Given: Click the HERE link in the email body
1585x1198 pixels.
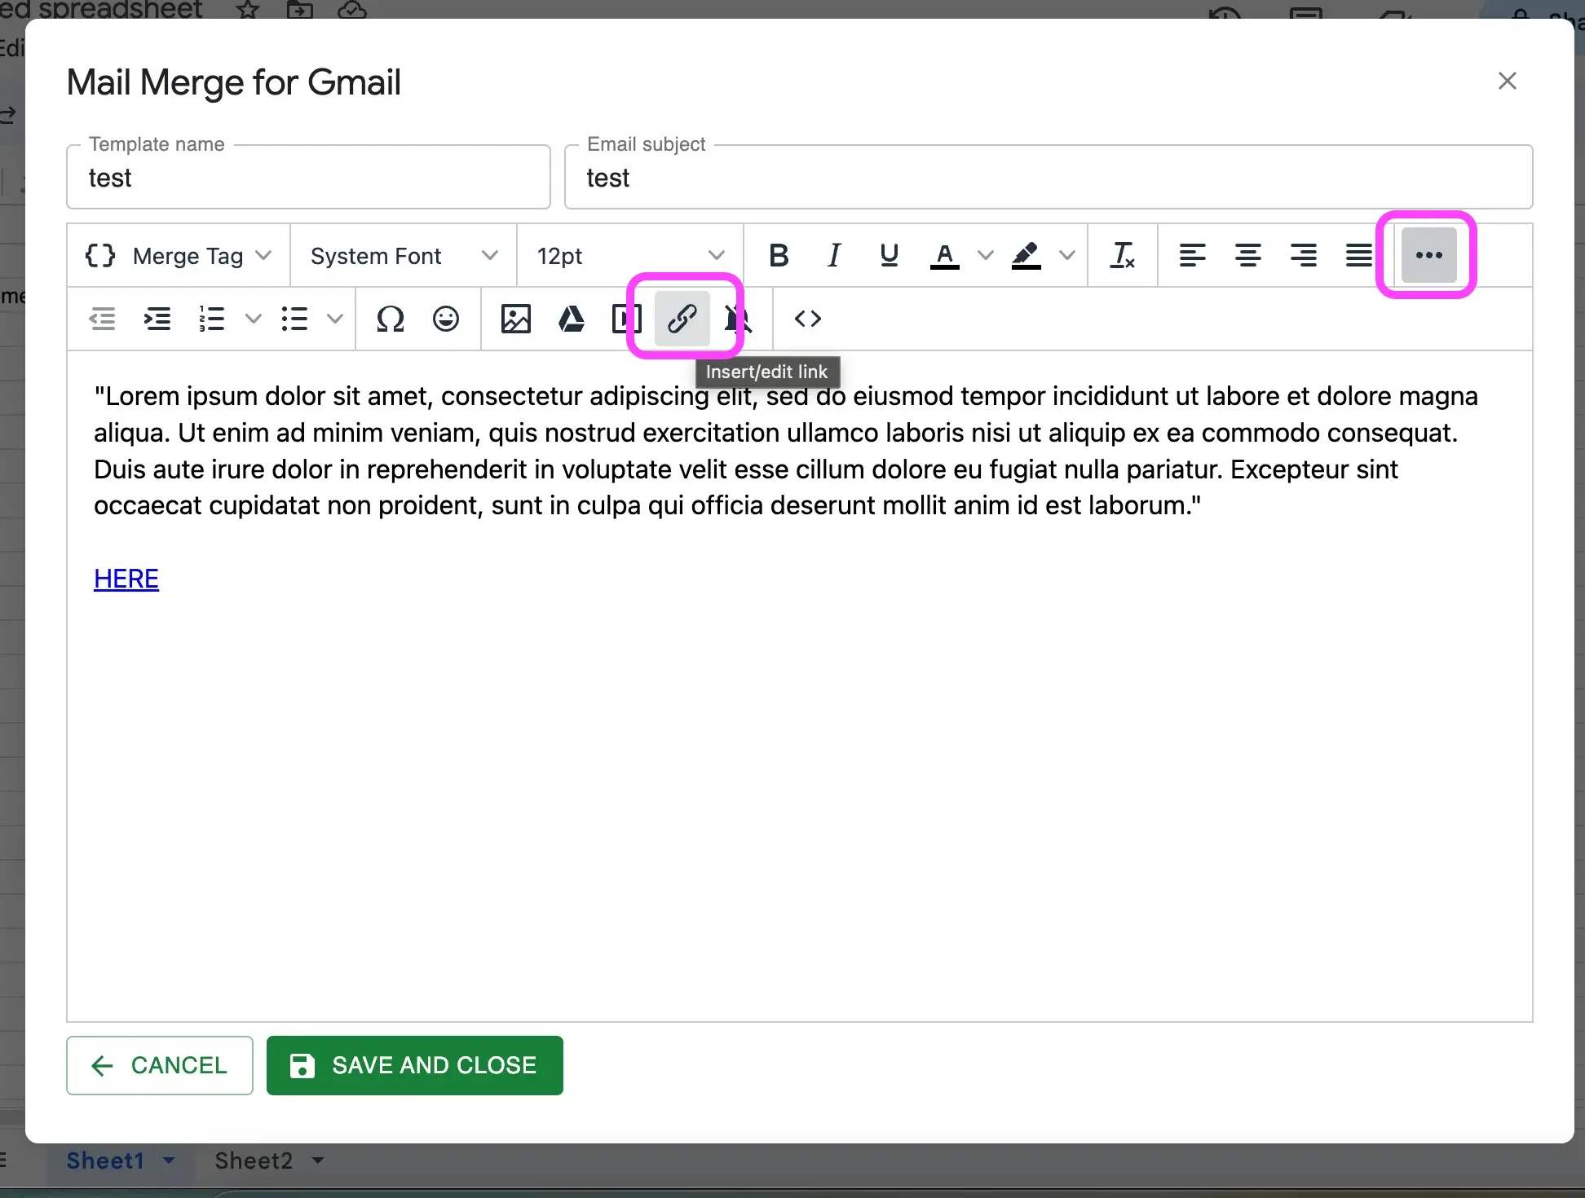Looking at the screenshot, I should 126,579.
